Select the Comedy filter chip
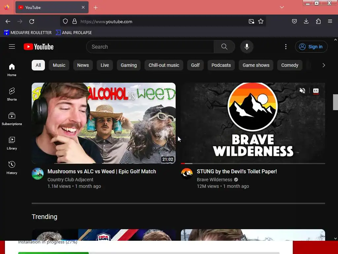The image size is (338, 254). (x=290, y=65)
